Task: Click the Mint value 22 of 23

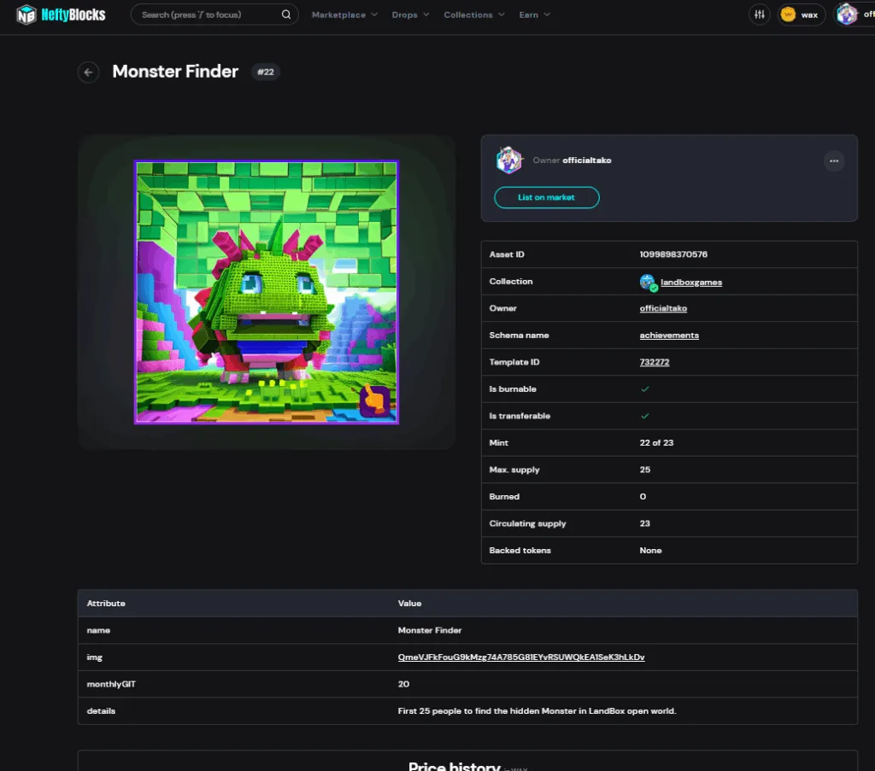Action: (656, 442)
